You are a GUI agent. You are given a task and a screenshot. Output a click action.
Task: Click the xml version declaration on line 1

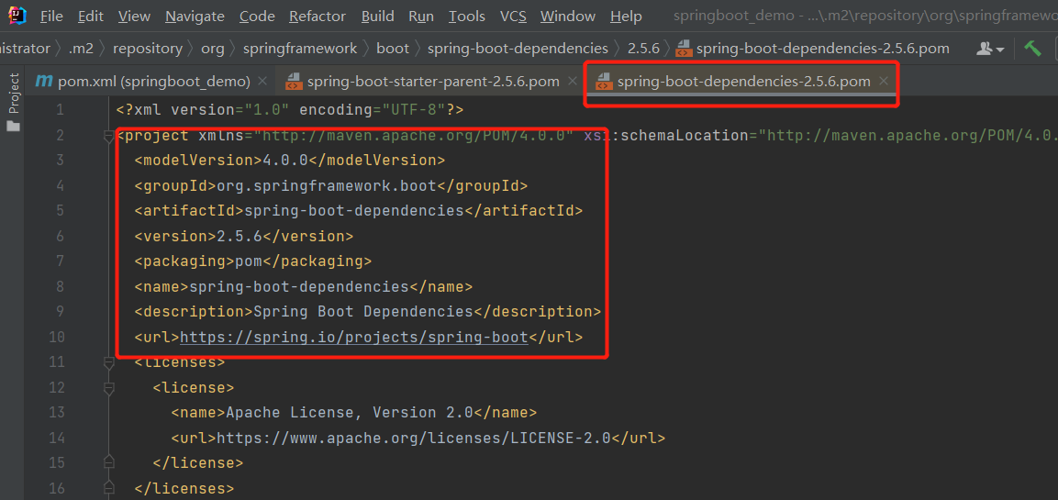point(290,110)
